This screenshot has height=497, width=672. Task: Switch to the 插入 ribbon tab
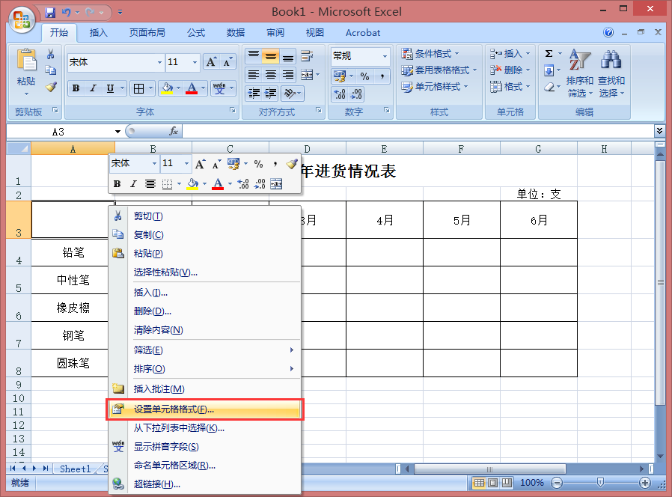pos(98,33)
